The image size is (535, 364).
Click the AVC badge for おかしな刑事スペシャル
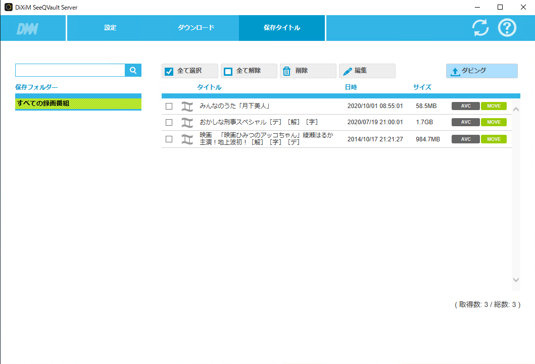pos(465,122)
